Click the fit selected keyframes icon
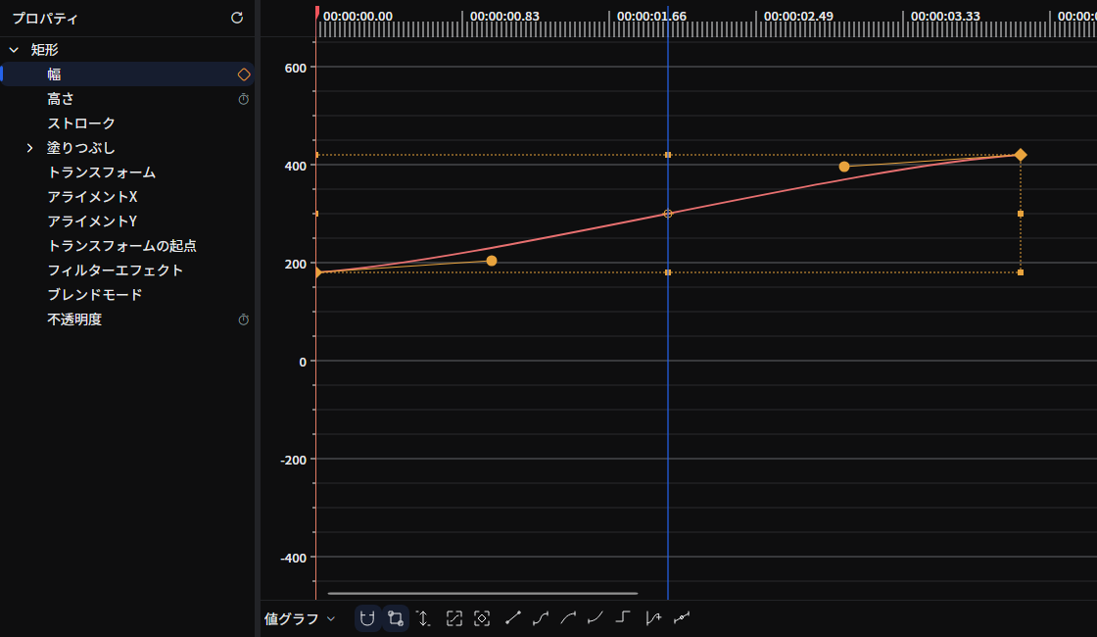This screenshot has height=637, width=1097. 482,618
